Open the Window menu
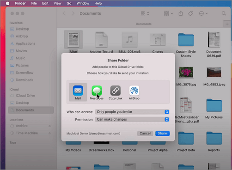Image resolution: width=232 pixels, height=170 pixels. (83, 3)
